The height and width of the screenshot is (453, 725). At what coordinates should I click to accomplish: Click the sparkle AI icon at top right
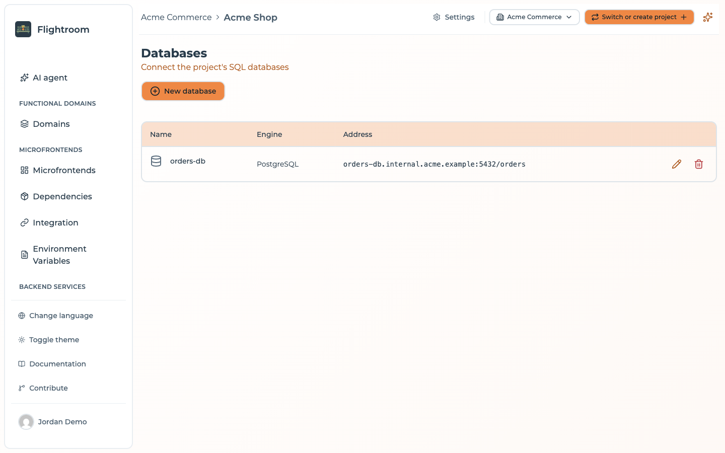coord(708,17)
